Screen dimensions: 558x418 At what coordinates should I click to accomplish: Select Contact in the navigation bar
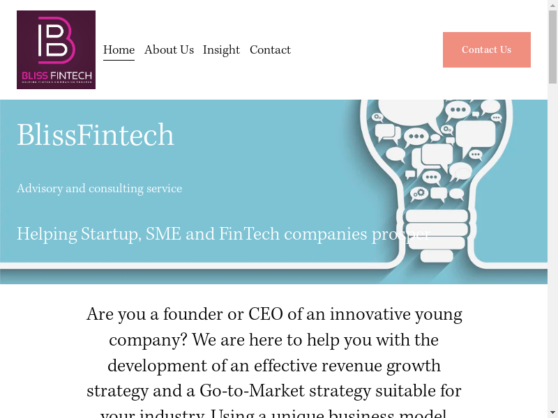[270, 50]
